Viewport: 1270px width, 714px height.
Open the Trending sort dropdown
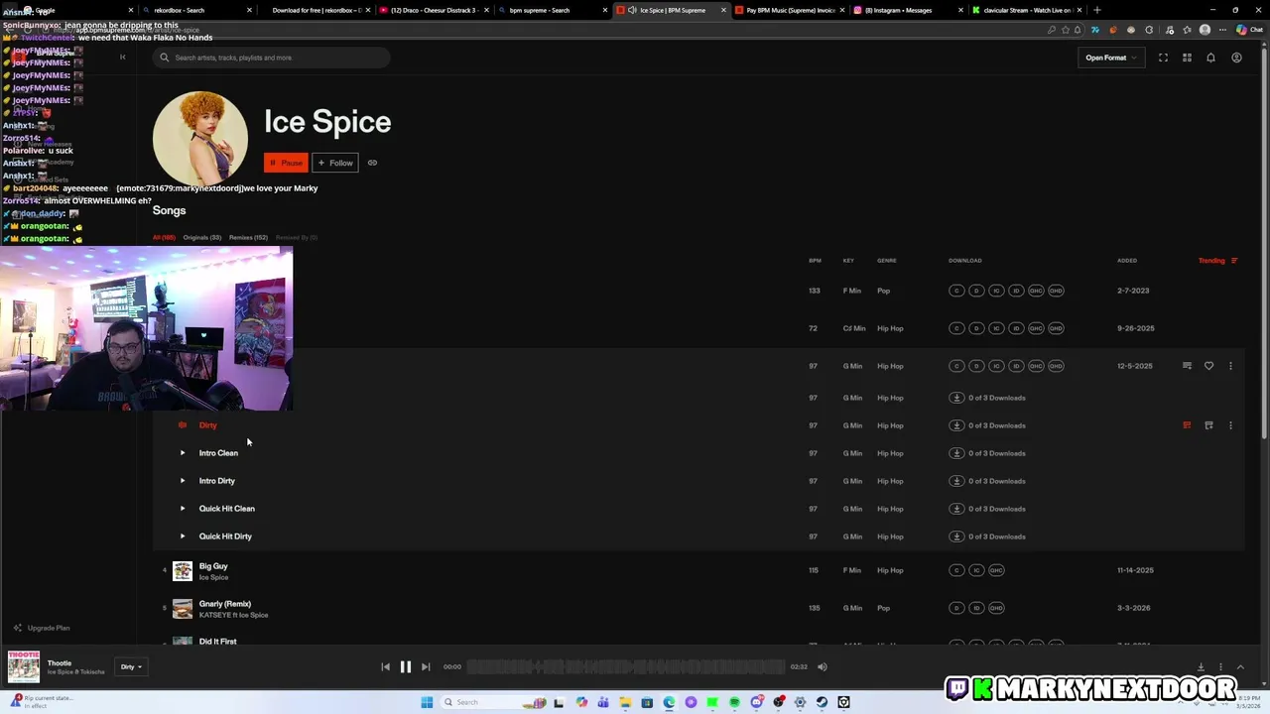point(1217,261)
